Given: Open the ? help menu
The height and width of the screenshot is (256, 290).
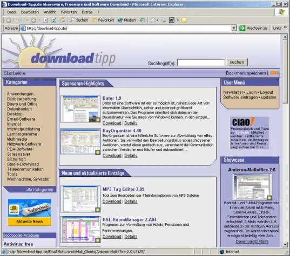Looking at the screenshot, I should 98,12.
